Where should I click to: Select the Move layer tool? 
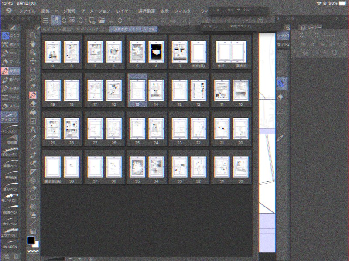point(33,61)
